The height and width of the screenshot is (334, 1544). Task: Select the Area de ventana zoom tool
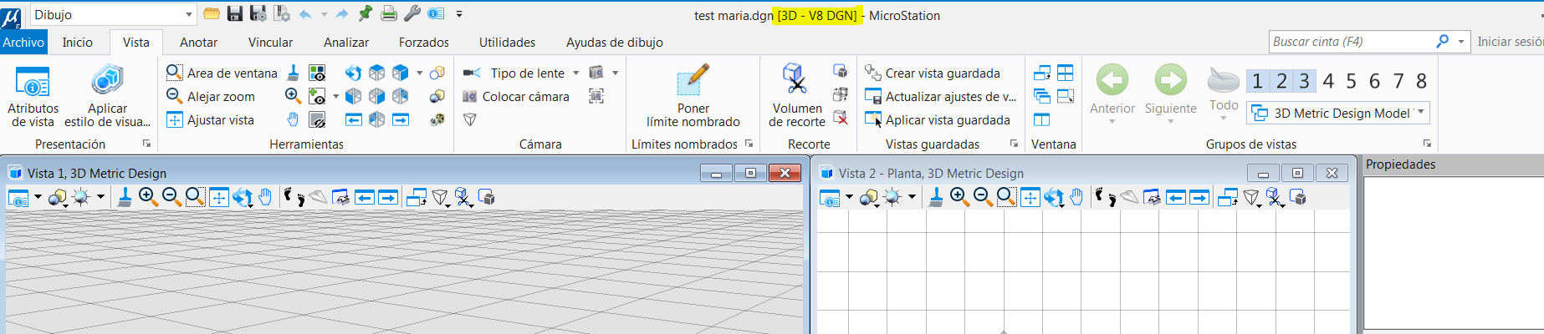tap(222, 73)
